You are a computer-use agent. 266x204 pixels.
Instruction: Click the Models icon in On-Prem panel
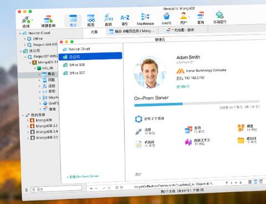pos(241,128)
